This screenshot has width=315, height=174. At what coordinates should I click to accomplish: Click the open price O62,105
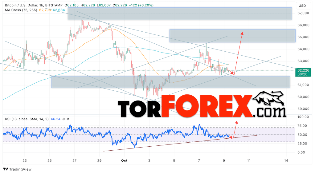pos(72,5)
